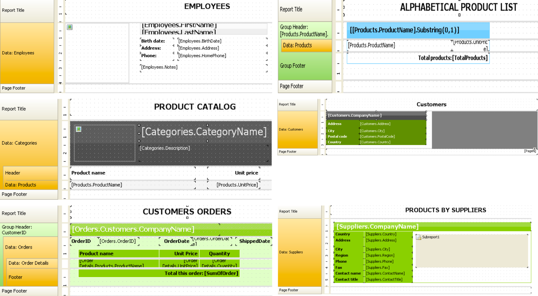Click the [Employees.Notes] text field

pyautogui.click(x=159, y=67)
